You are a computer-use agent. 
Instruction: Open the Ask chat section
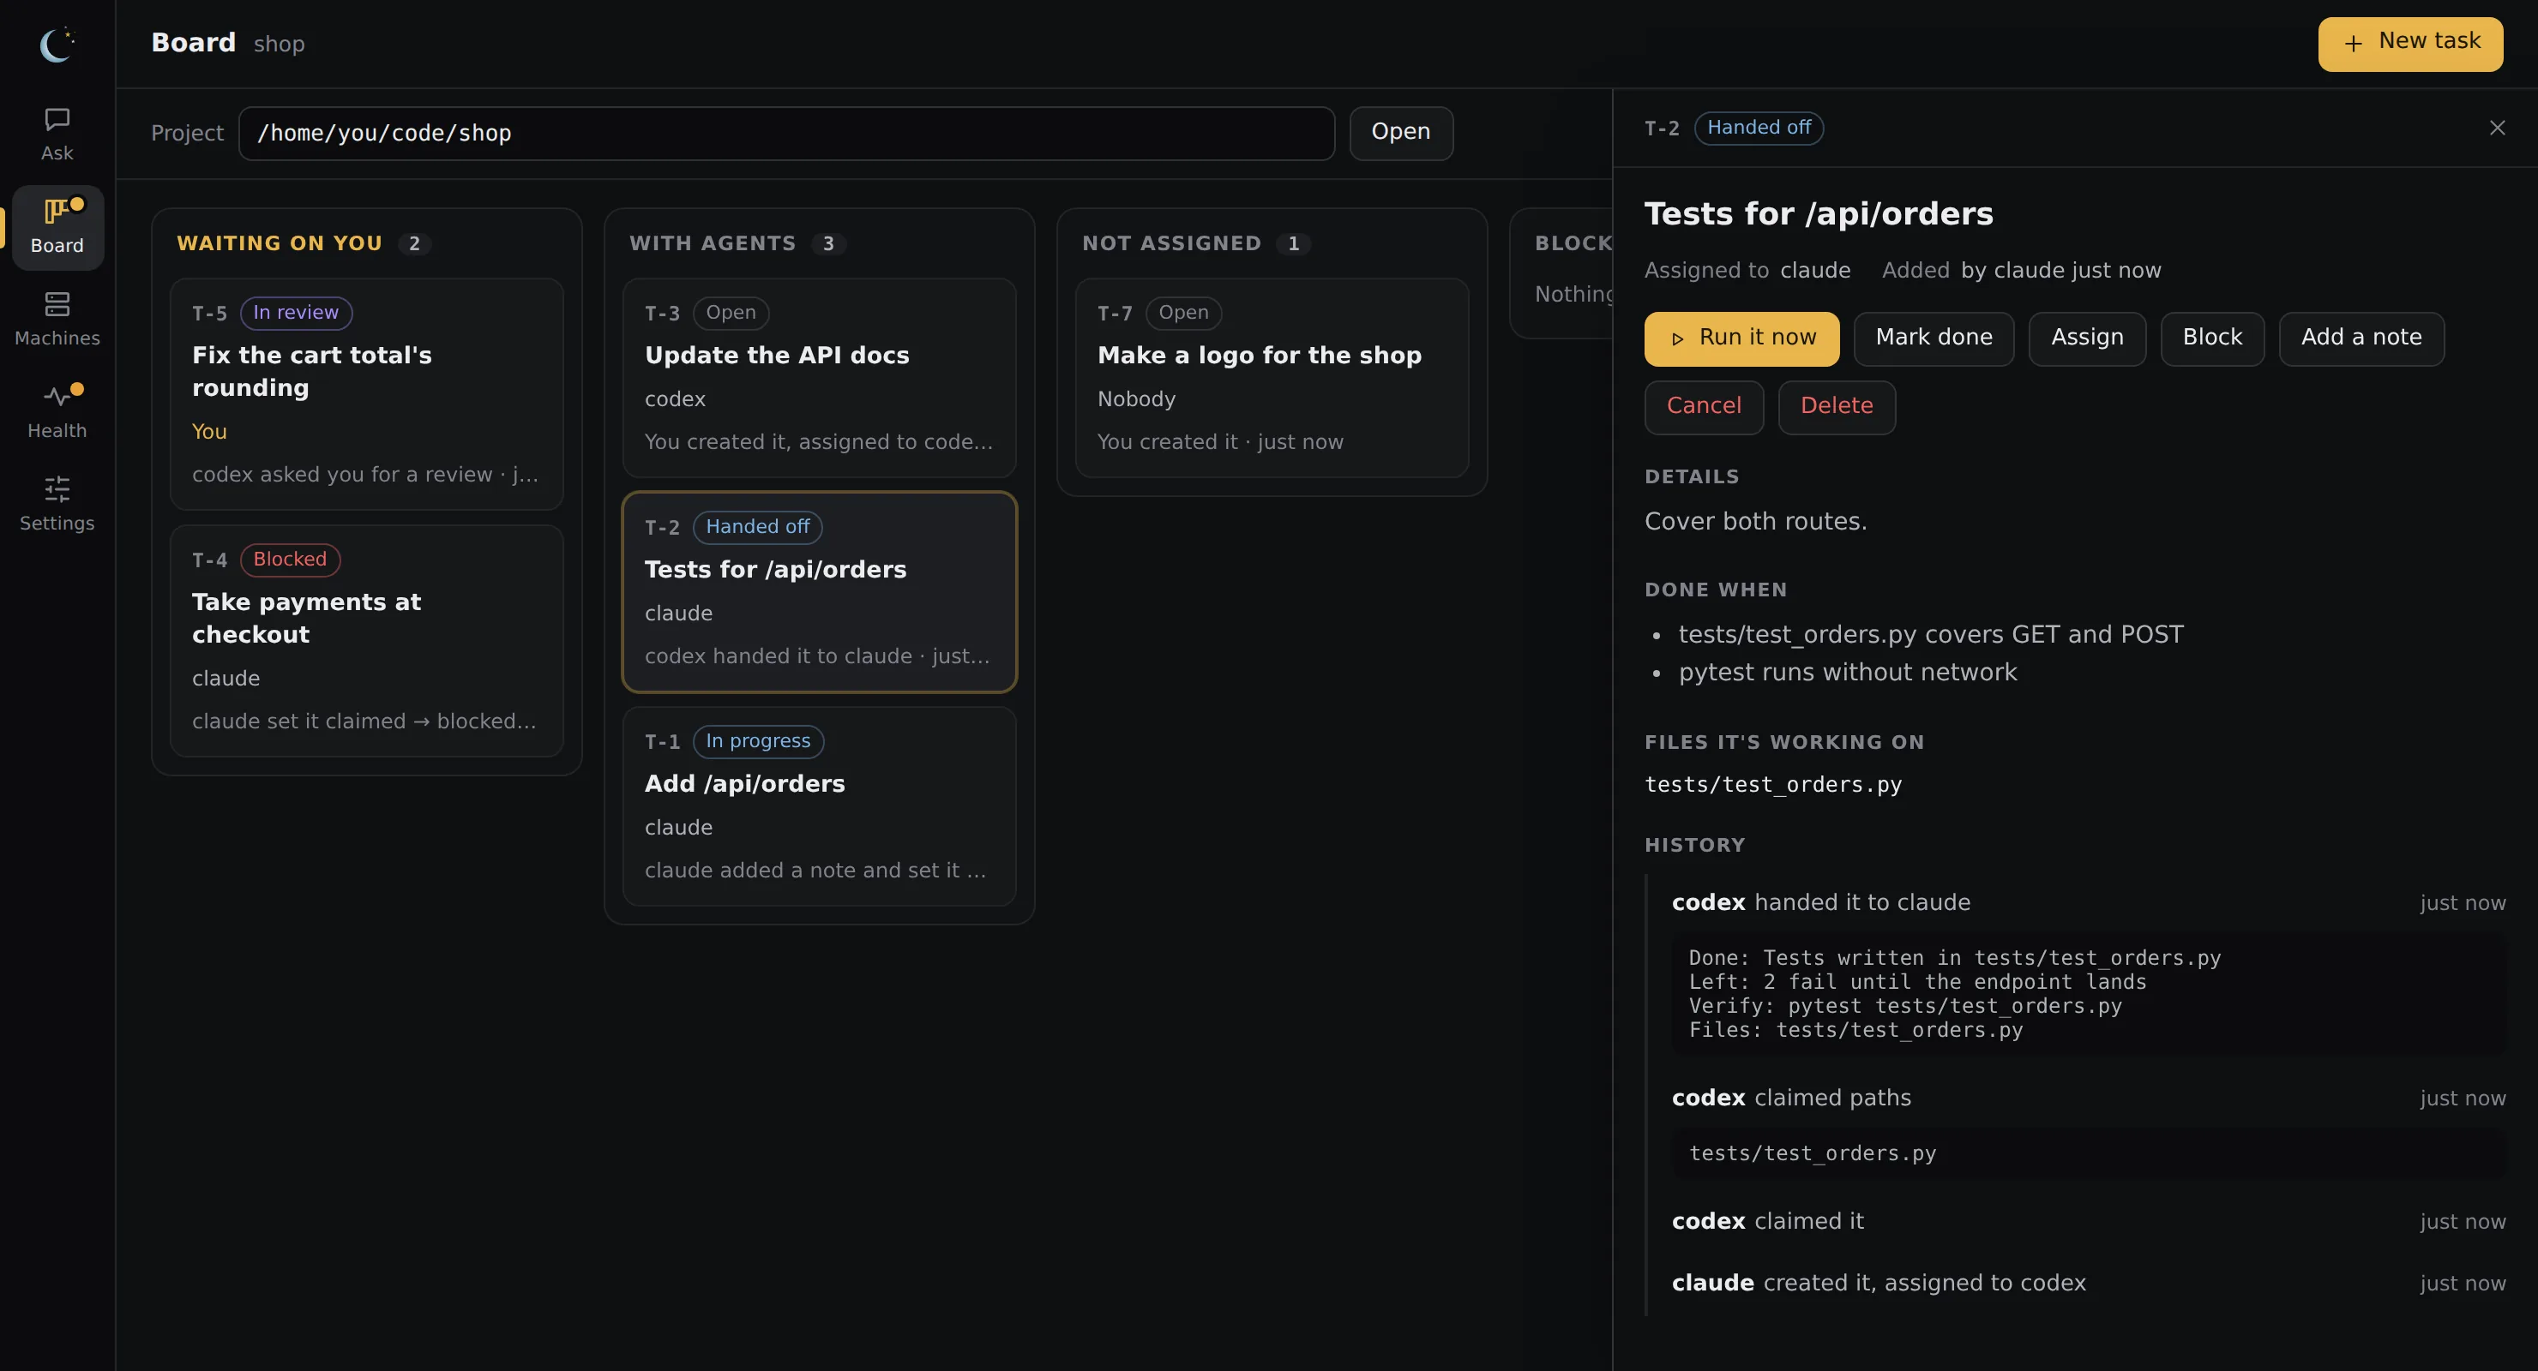click(x=57, y=135)
